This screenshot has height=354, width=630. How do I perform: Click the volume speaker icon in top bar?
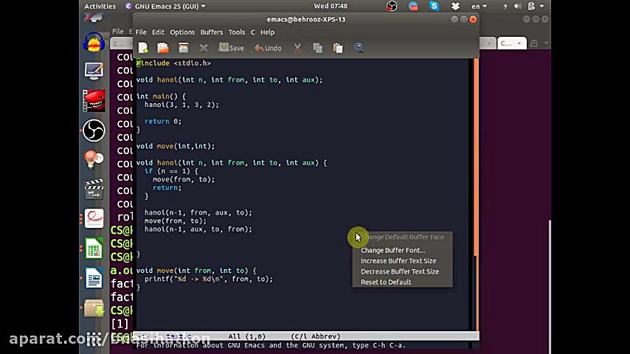click(518, 6)
